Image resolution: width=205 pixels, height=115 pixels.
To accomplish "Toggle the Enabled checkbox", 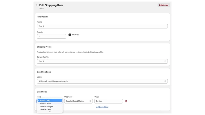I will click(70, 35).
